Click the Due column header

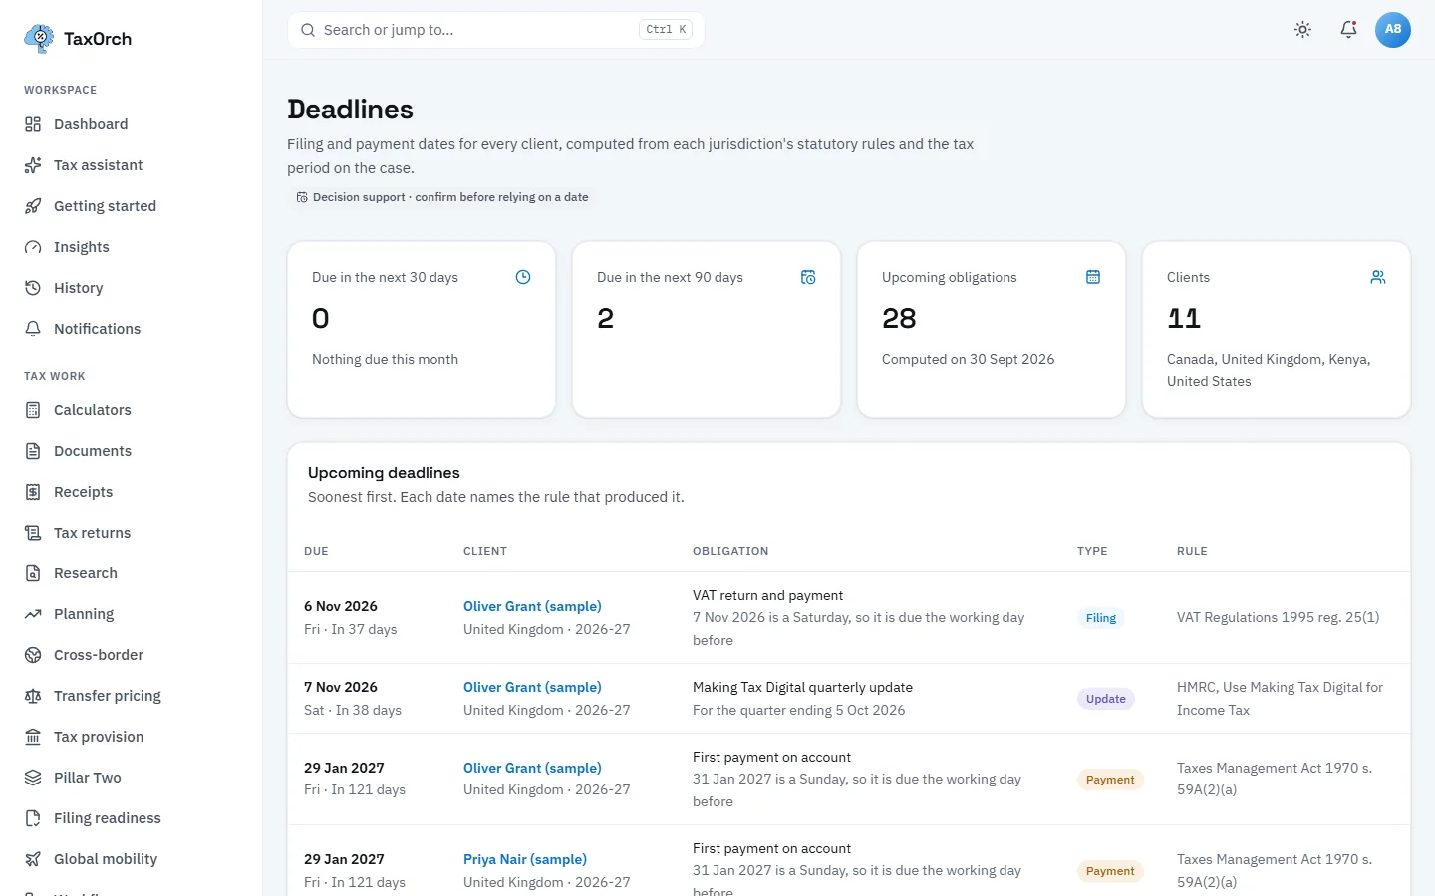316,551
